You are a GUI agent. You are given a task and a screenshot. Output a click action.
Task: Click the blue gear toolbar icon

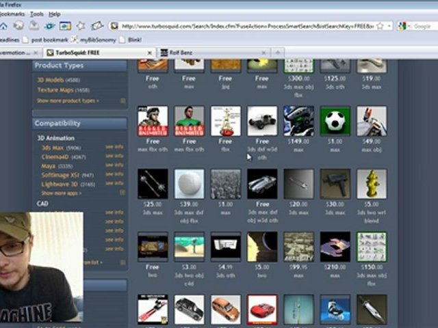point(50,26)
